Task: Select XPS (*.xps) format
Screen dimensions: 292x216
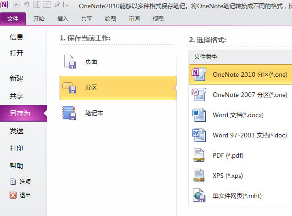Action: 240,176
